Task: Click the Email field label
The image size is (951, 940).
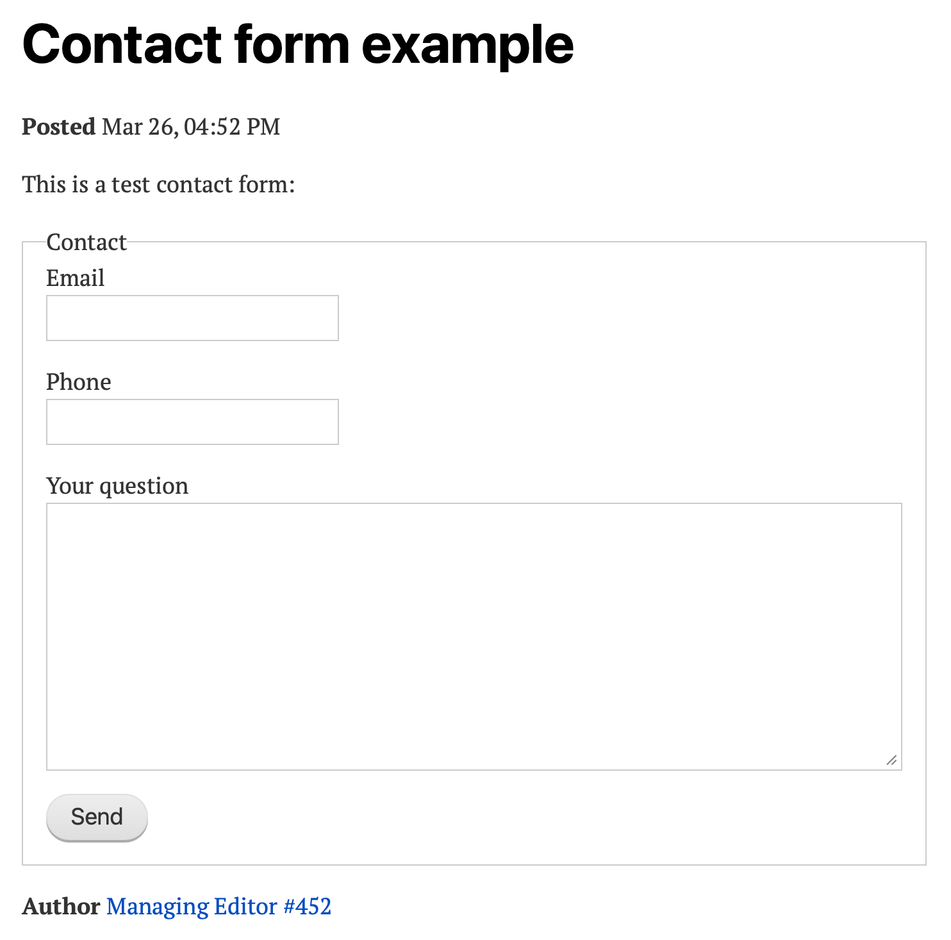Action: 76,278
